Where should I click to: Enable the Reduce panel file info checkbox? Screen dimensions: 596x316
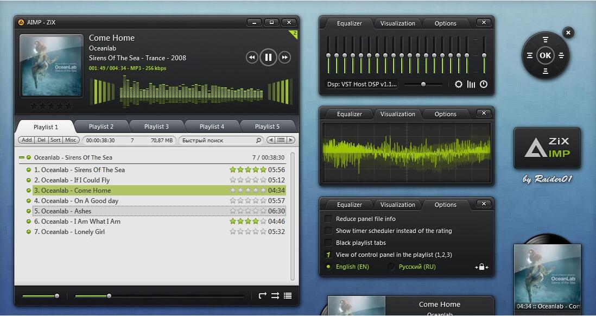click(328, 219)
